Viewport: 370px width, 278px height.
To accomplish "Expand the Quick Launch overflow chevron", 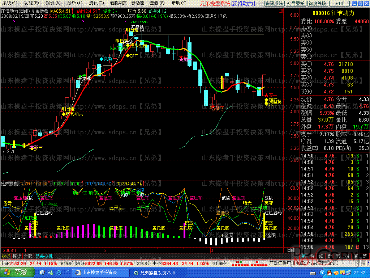I will tap(67, 271).
